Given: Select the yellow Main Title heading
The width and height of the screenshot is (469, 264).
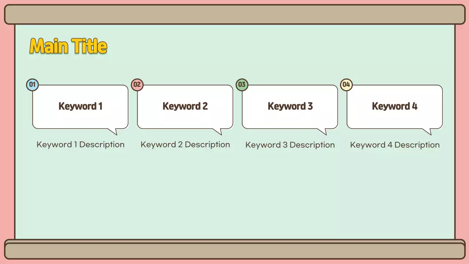Looking at the screenshot, I should click(68, 47).
